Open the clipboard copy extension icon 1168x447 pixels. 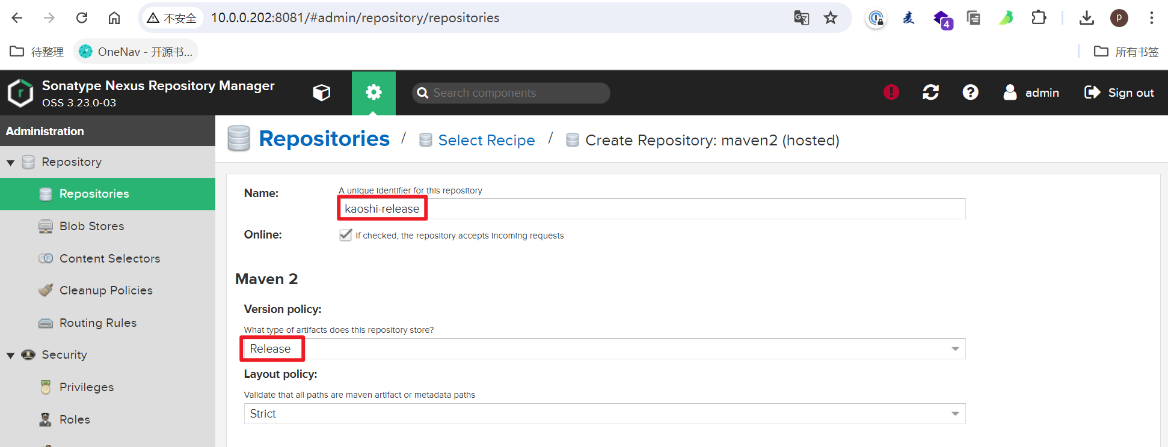(x=974, y=18)
